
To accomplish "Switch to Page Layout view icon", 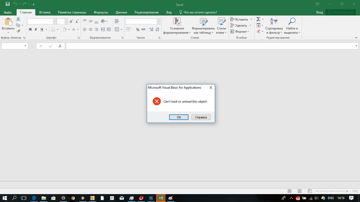I will pos(299,191).
